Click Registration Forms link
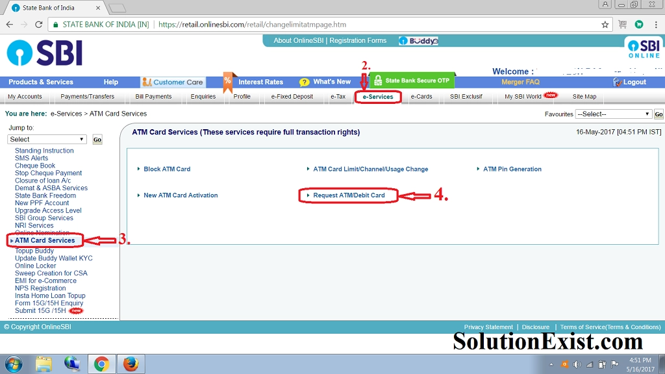 [x=358, y=41]
